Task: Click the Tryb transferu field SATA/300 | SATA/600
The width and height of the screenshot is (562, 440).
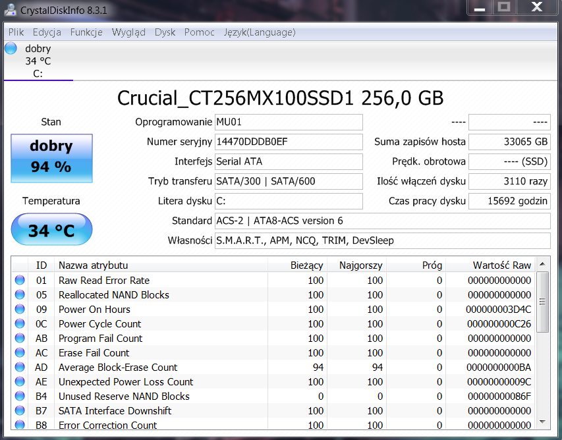Action: [x=289, y=181]
